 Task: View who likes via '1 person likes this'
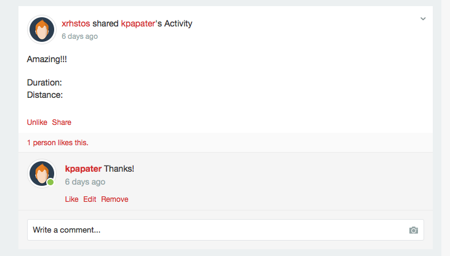pyautogui.click(x=58, y=143)
